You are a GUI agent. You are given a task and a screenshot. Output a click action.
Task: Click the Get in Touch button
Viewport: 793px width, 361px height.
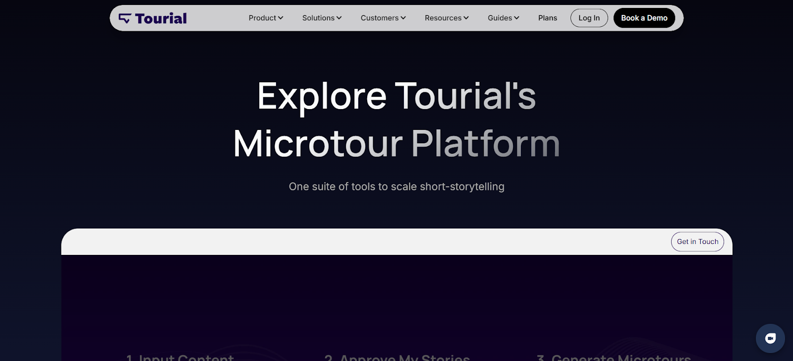coord(697,241)
